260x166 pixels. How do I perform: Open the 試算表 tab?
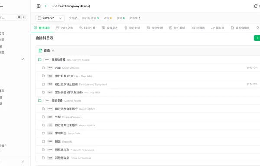(198, 28)
